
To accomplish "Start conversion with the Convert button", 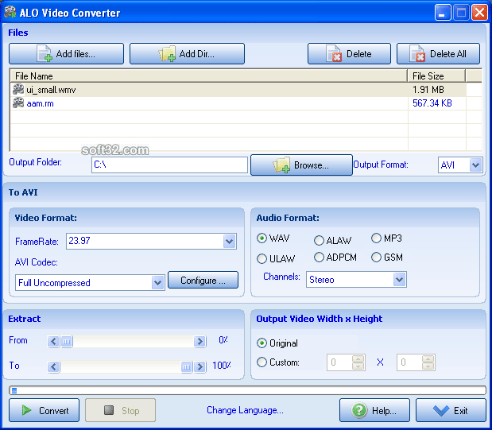I will click(44, 410).
